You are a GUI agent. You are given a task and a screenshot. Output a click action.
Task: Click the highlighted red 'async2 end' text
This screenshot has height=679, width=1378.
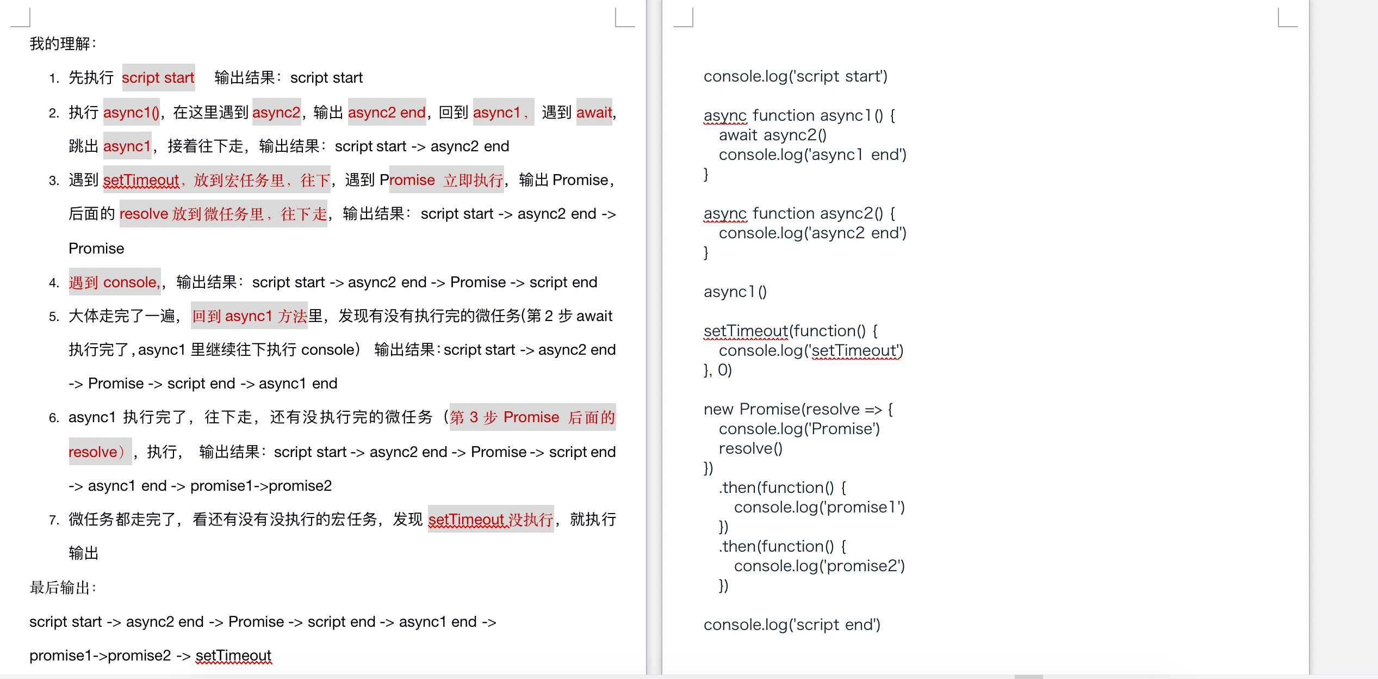coord(386,113)
